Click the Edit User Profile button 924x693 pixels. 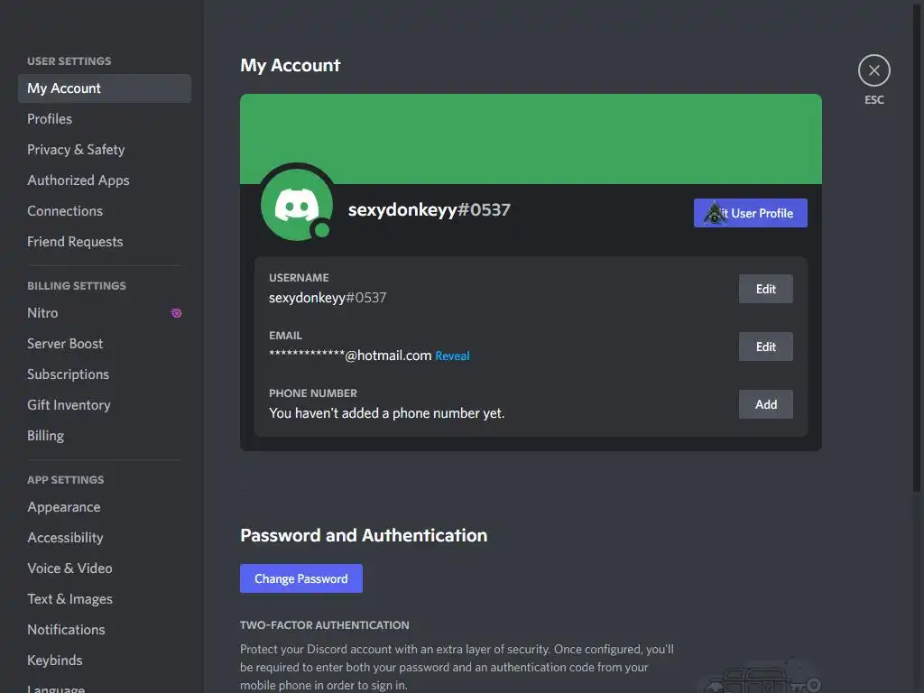pyautogui.click(x=750, y=213)
